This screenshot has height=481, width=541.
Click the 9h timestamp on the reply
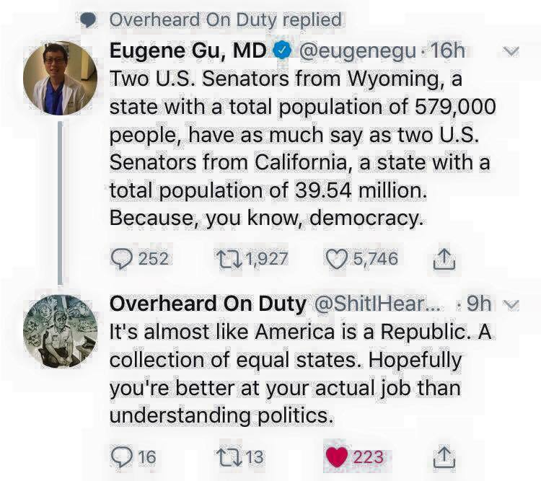(479, 304)
